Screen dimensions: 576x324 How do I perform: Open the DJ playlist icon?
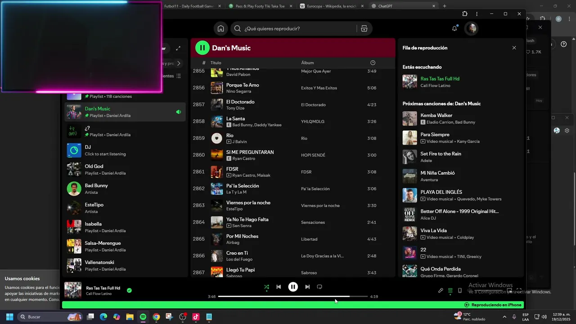pos(74,150)
